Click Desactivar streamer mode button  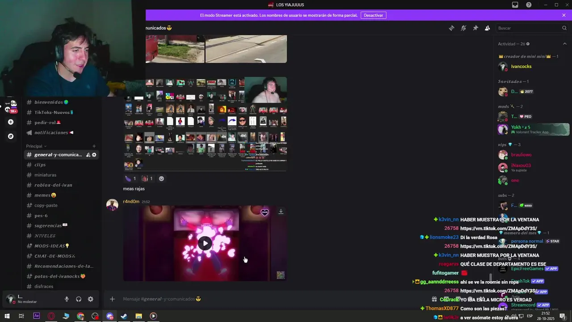point(373,15)
